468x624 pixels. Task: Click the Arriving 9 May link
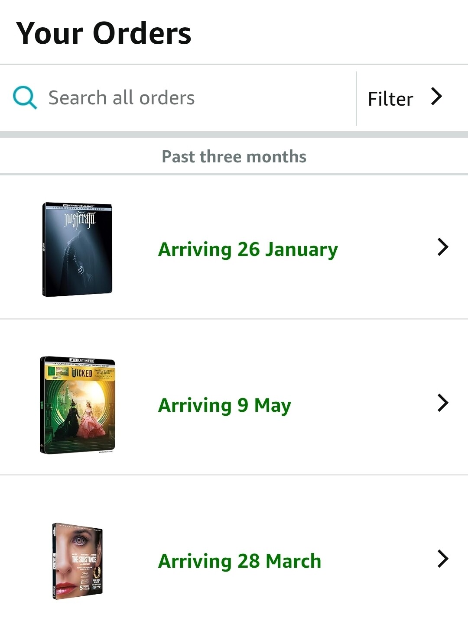click(x=224, y=405)
